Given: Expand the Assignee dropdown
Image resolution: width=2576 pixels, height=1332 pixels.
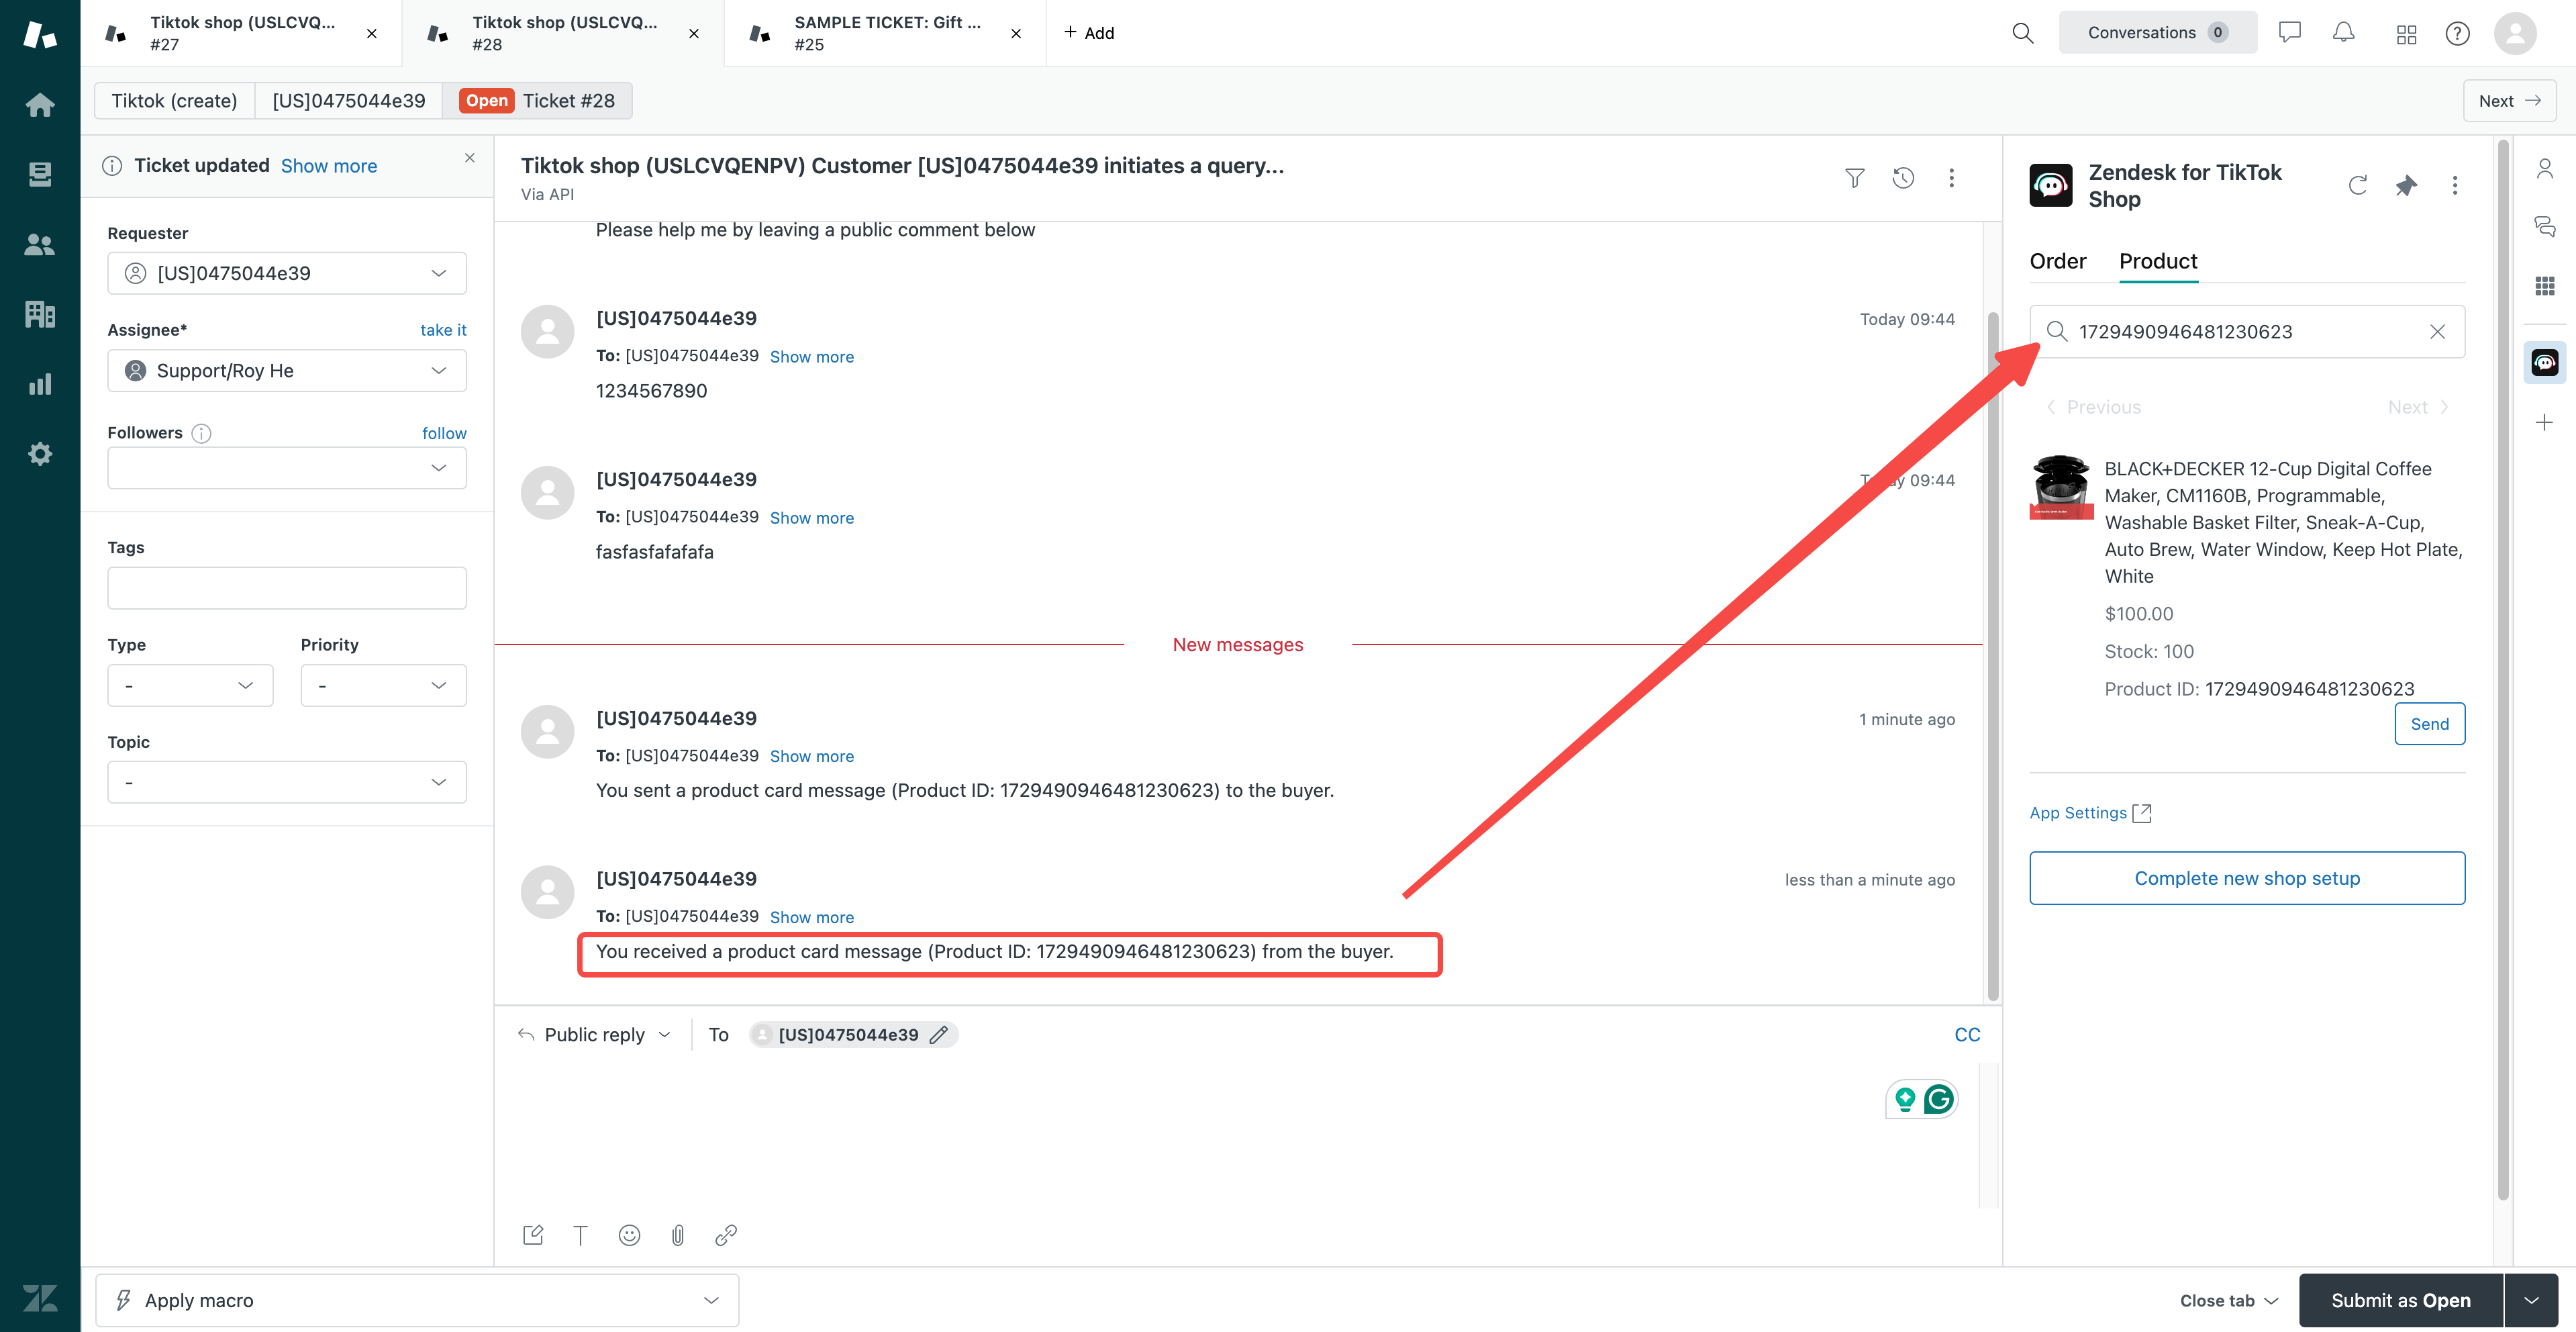Looking at the screenshot, I should point(287,371).
